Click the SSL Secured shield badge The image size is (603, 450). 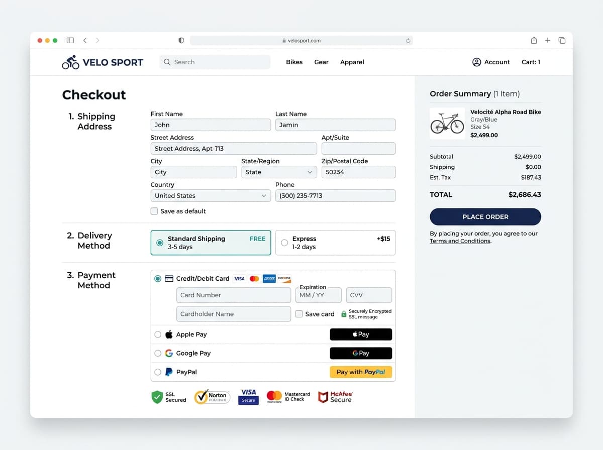coord(169,397)
